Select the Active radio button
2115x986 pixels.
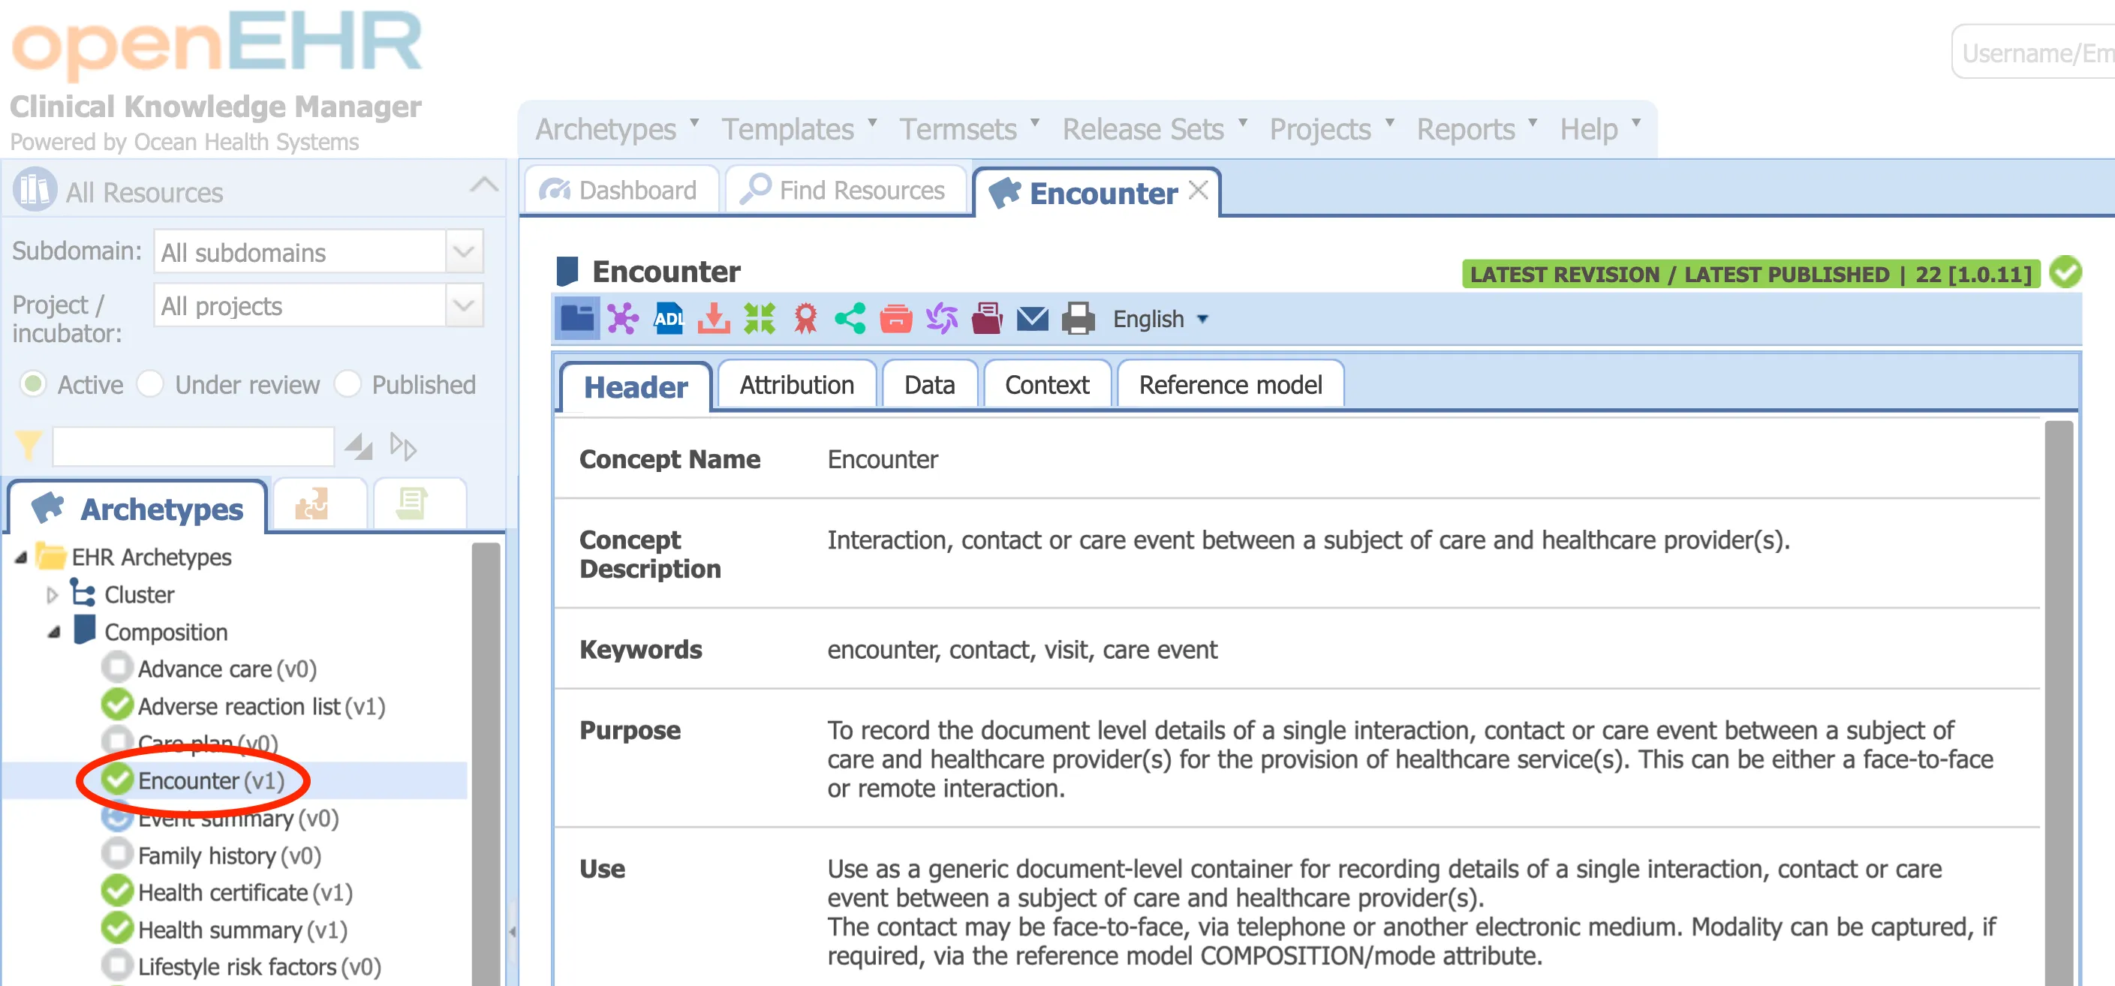[34, 384]
